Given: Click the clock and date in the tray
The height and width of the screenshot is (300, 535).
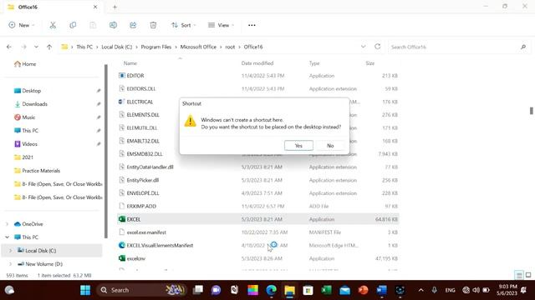Looking at the screenshot, I should [x=507, y=290].
